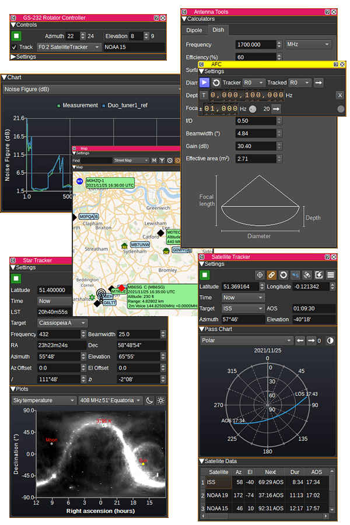The image size is (350, 525).
Task: Open the AFC Tracked R0 dropdown
Action: [x=300, y=83]
